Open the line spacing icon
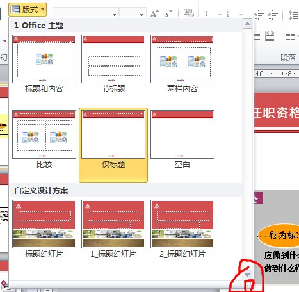This screenshot has width=299, height=292. click(x=293, y=15)
